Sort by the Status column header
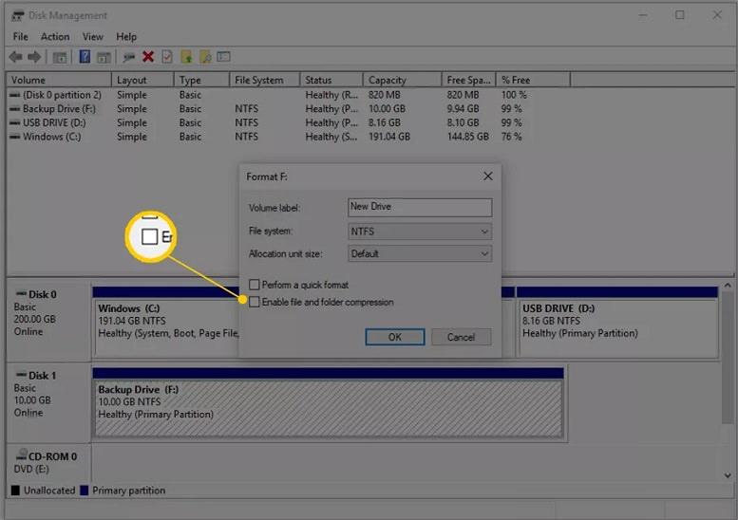Image resolution: width=738 pixels, height=520 pixels. [x=331, y=80]
